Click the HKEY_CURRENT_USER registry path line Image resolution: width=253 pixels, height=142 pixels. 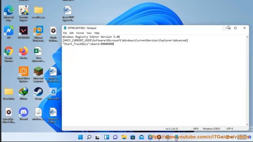(x=125, y=40)
